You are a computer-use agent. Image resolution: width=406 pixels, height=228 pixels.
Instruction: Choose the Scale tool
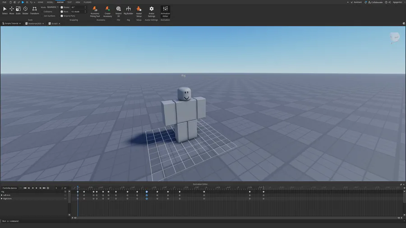coord(18,10)
